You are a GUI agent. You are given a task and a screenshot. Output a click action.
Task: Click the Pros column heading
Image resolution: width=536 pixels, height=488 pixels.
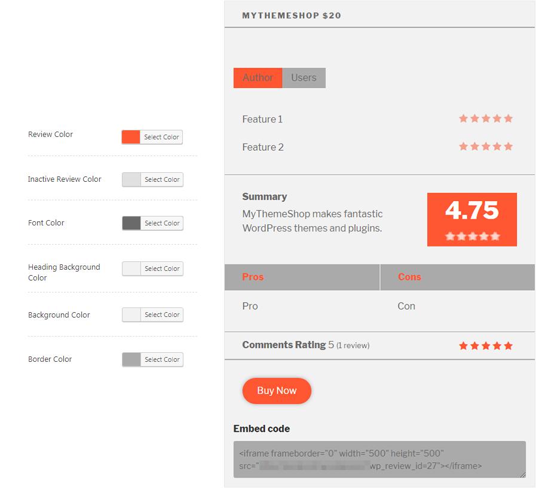(x=253, y=277)
